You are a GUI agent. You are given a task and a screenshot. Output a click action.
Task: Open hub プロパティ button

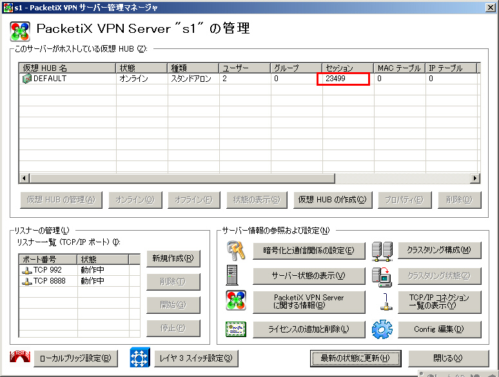pos(404,200)
